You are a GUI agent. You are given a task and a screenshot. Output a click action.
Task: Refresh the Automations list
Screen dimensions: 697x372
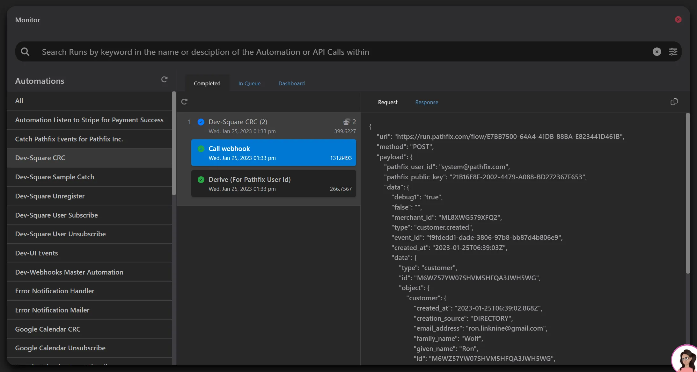pos(164,79)
